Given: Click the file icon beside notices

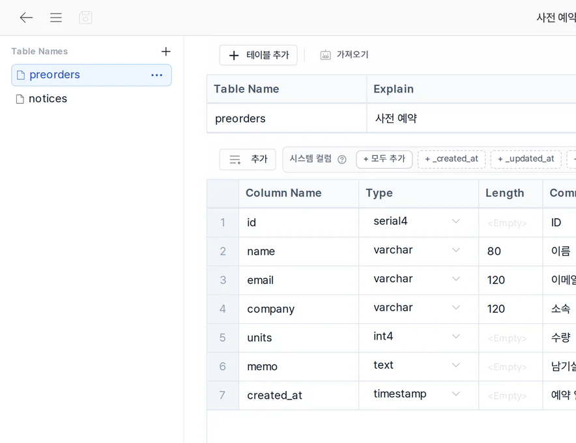Looking at the screenshot, I should (20, 99).
